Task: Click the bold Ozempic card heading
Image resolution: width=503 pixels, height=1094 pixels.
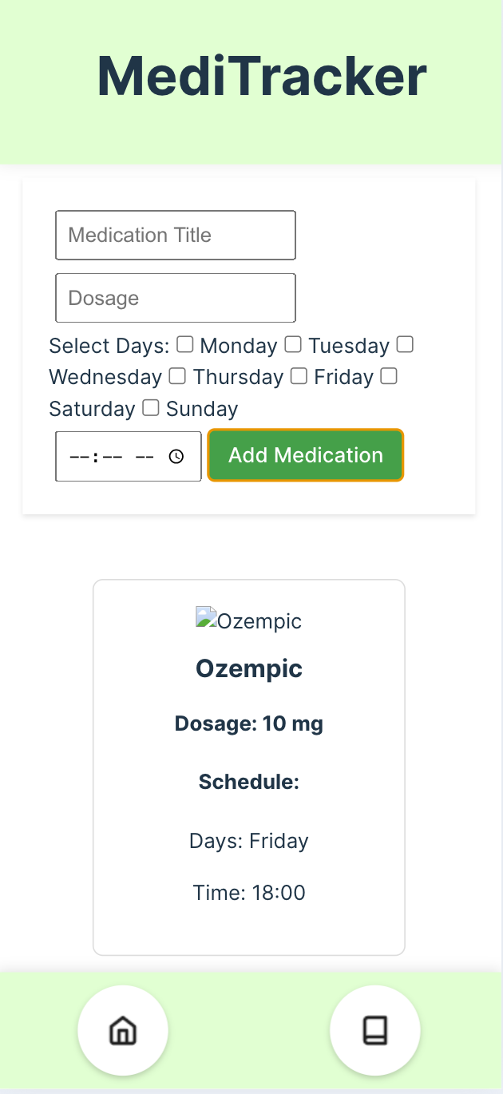Action: point(249,668)
